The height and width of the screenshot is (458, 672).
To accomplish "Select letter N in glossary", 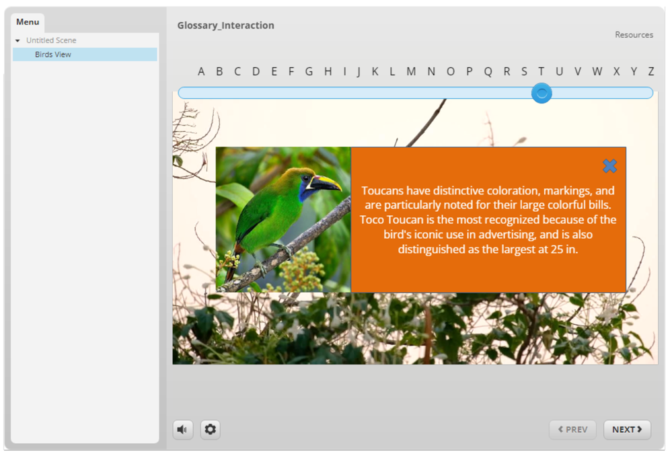I will pyautogui.click(x=431, y=71).
